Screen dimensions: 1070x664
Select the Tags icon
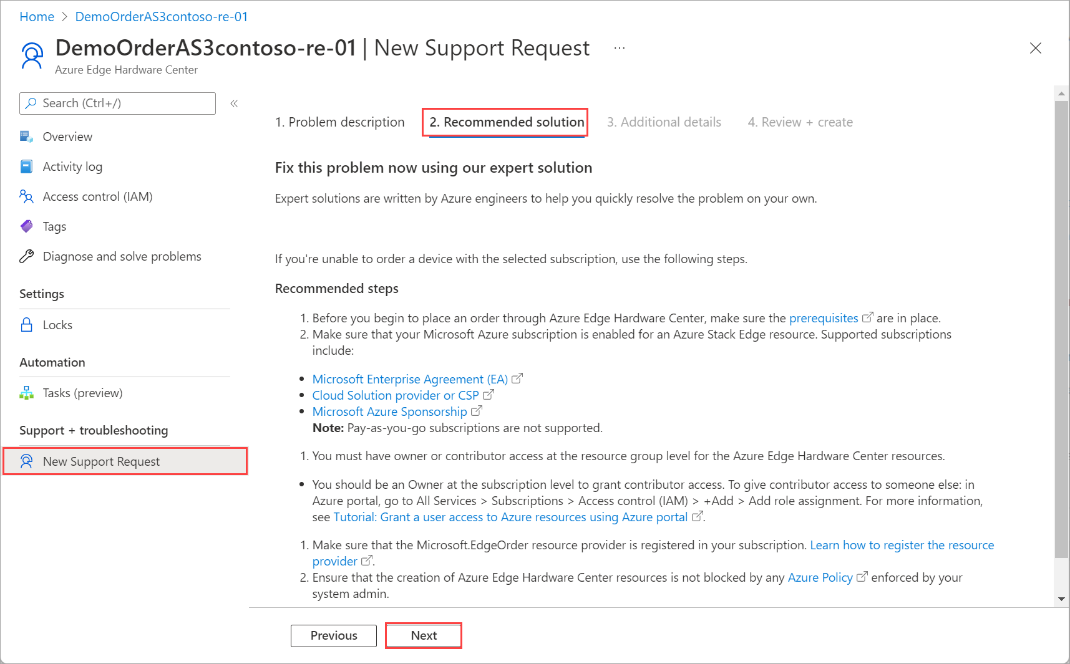pyautogui.click(x=26, y=226)
